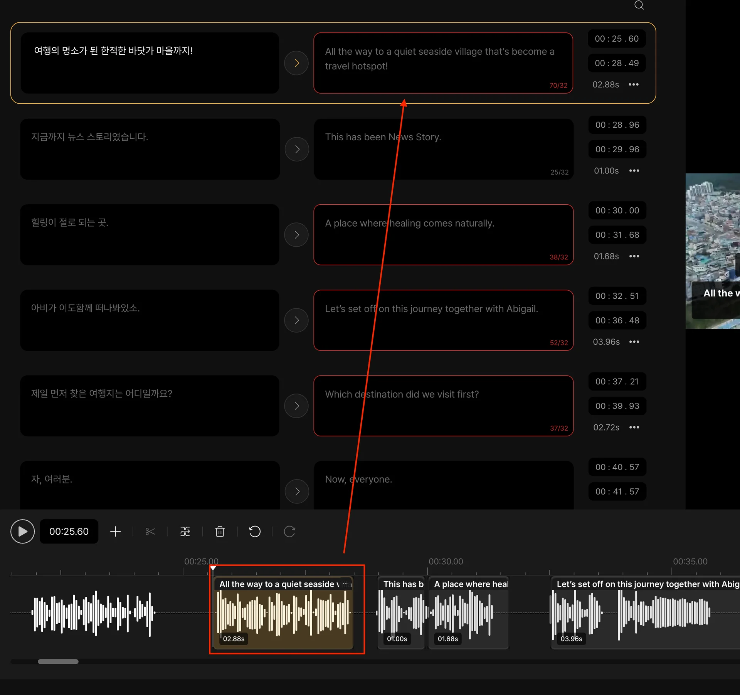Image resolution: width=740 pixels, height=695 pixels.
Task: Open three-dot menu beside 03.96s
Action: tap(634, 342)
